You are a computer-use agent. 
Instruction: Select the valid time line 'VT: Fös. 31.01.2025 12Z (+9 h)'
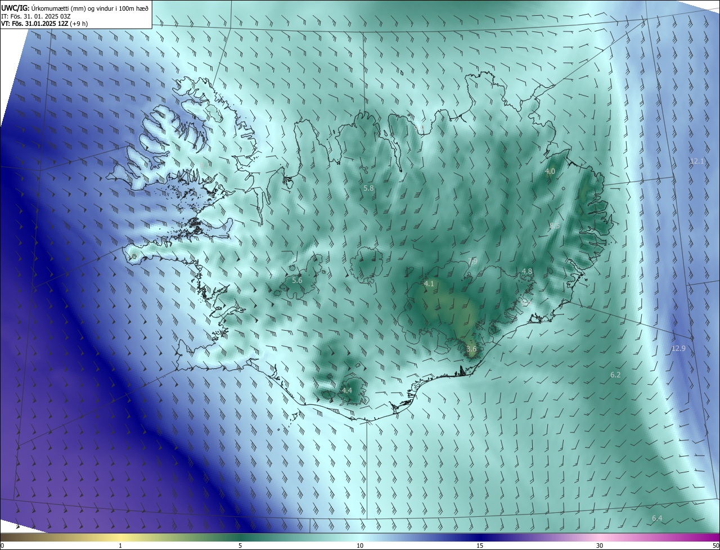coord(44,24)
